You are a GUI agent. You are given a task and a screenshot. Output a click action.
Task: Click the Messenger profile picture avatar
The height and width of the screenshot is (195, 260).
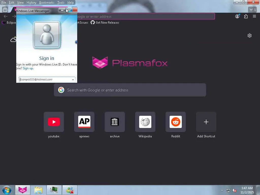[x=47, y=35]
